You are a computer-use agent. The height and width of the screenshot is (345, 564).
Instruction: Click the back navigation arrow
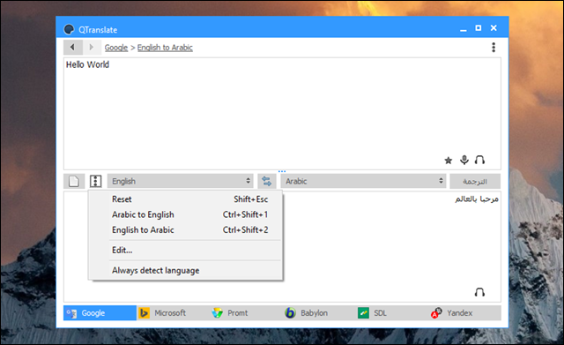[x=73, y=47]
